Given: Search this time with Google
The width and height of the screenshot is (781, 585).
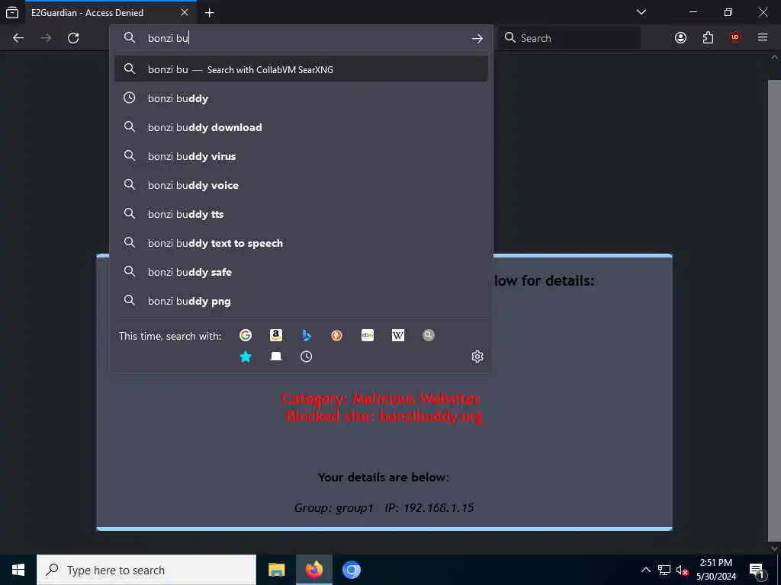Looking at the screenshot, I should (245, 335).
